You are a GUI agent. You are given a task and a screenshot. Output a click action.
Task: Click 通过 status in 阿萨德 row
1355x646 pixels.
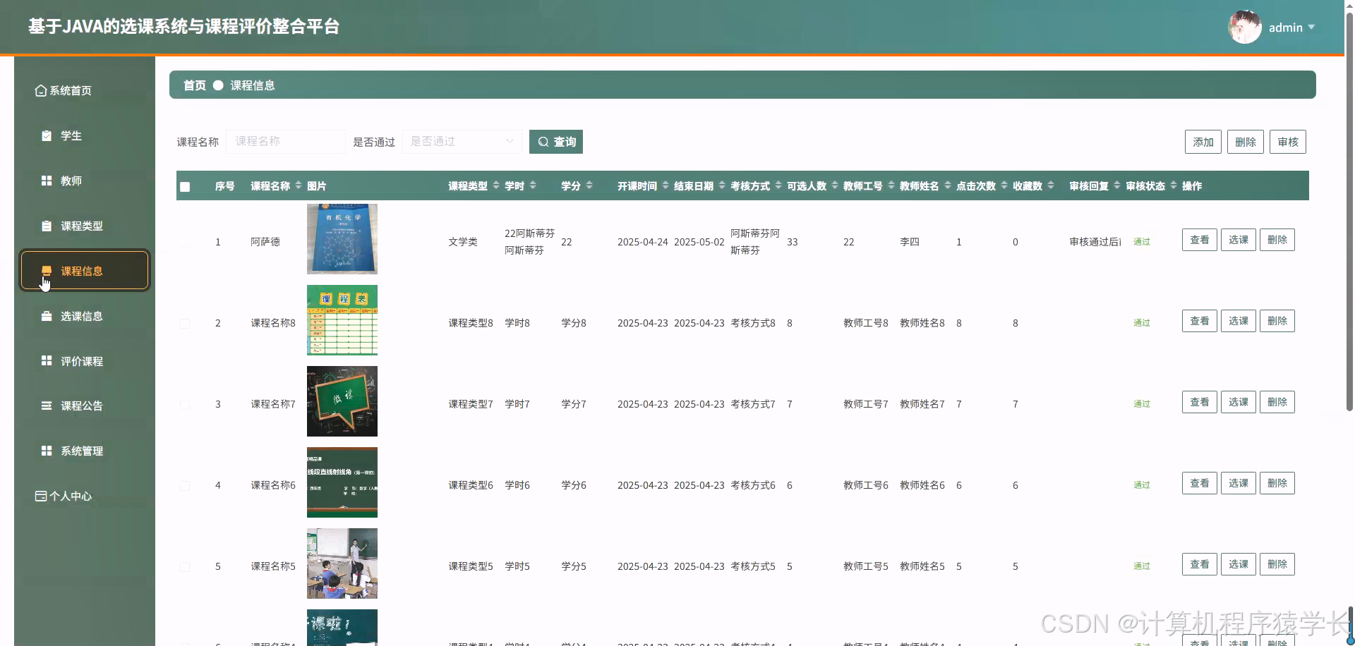tap(1142, 242)
